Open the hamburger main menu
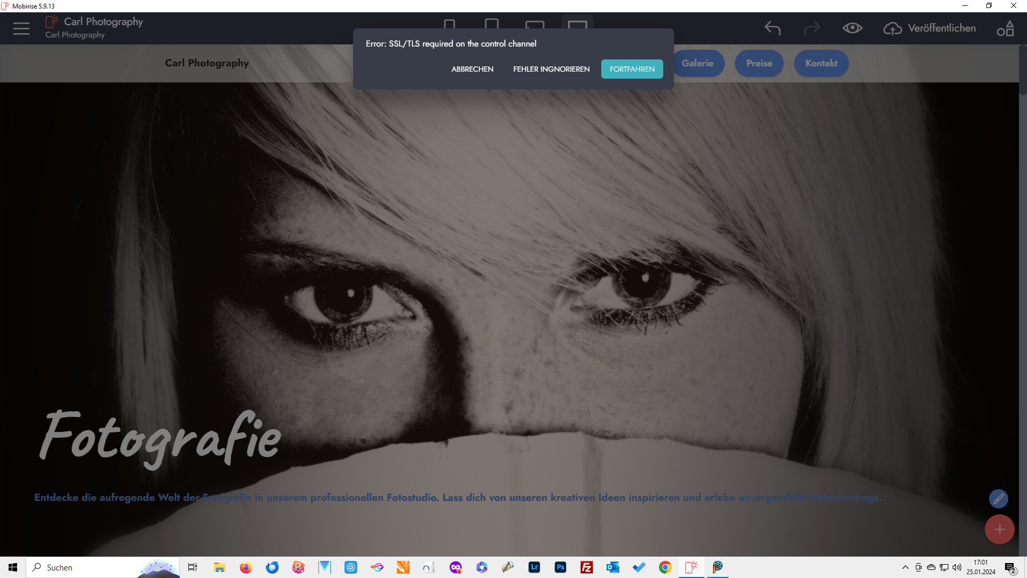 [21, 28]
